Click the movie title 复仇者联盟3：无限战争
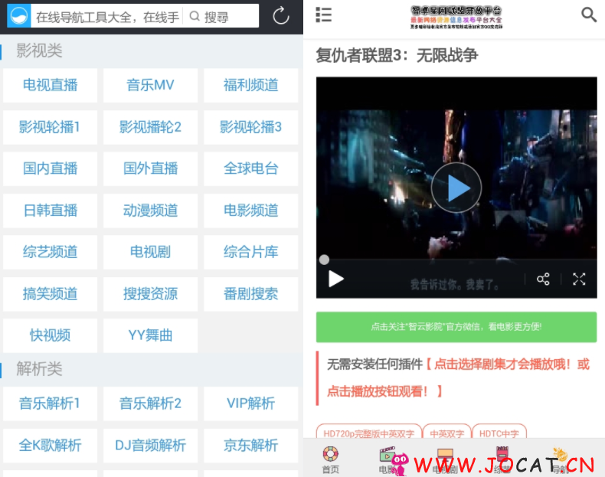This screenshot has height=477, width=605. point(397,56)
